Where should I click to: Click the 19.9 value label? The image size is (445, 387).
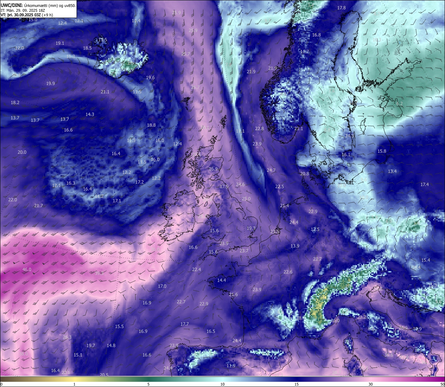50,84
